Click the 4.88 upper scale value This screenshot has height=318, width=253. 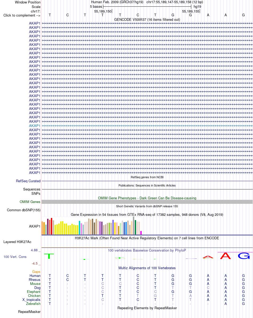pyautogui.click(x=34, y=250)
